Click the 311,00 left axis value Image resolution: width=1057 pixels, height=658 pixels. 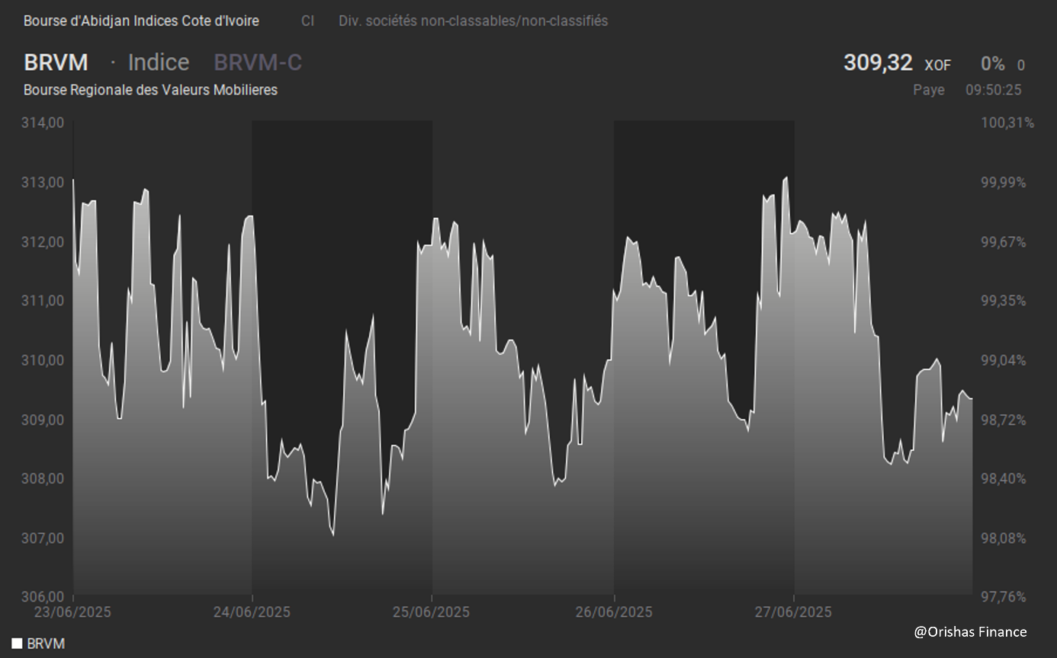point(43,301)
